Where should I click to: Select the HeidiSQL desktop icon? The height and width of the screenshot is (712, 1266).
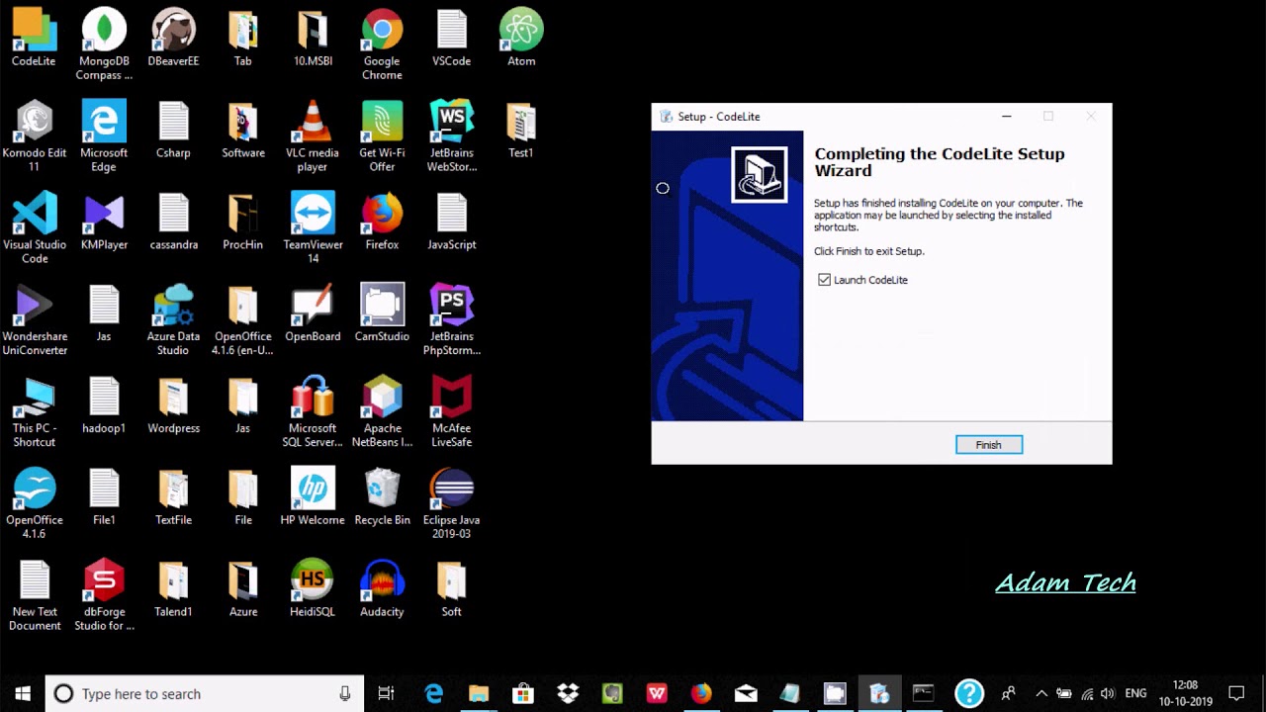[x=313, y=589]
